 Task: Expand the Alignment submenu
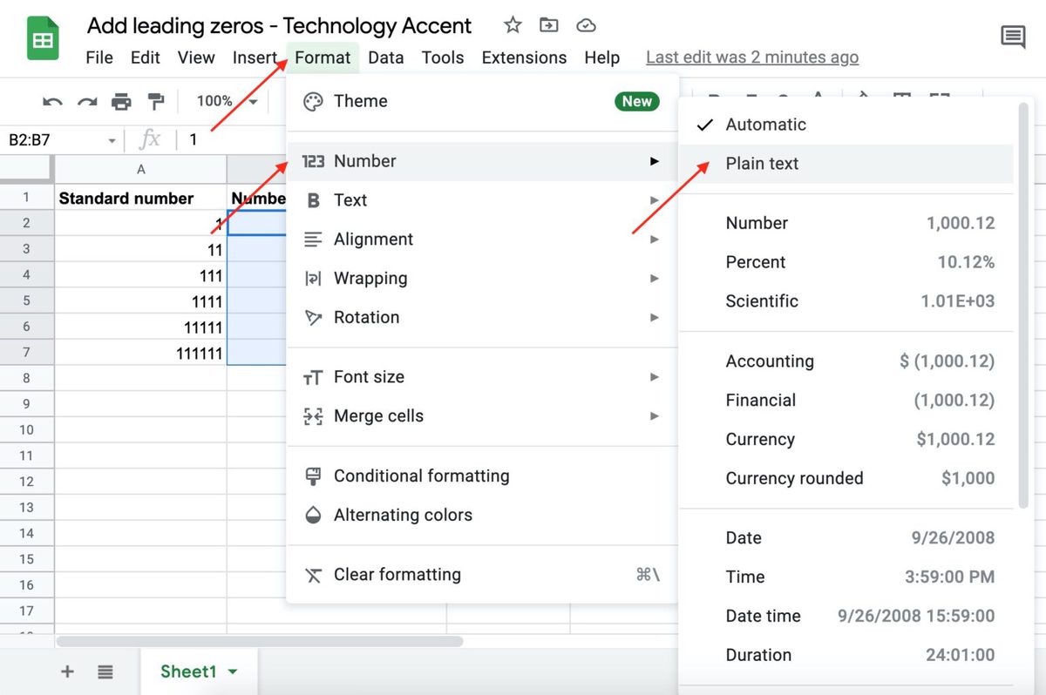tap(373, 240)
